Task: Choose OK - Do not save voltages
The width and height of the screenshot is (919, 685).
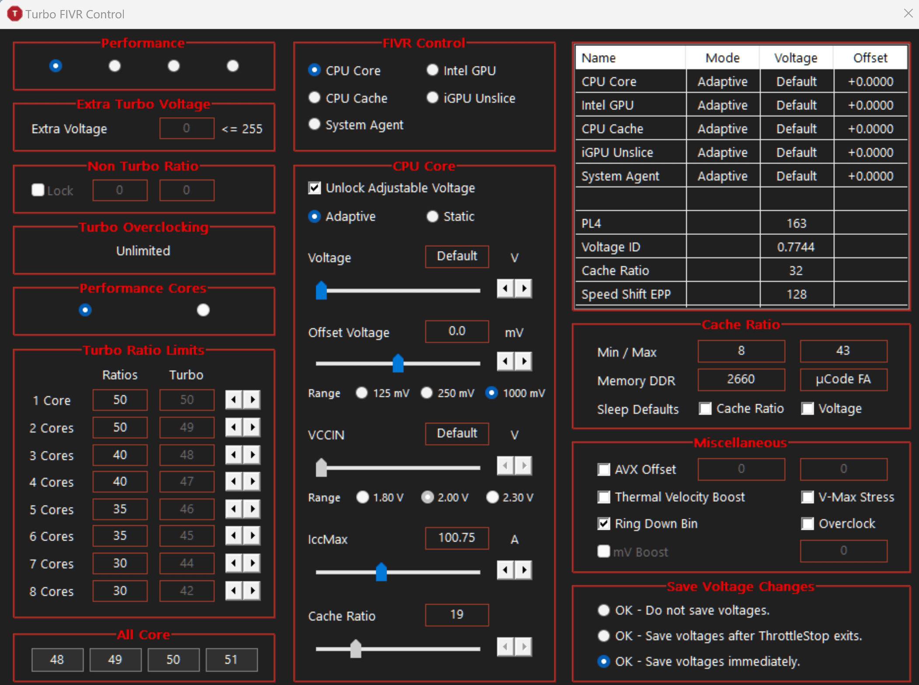Action: [x=604, y=610]
